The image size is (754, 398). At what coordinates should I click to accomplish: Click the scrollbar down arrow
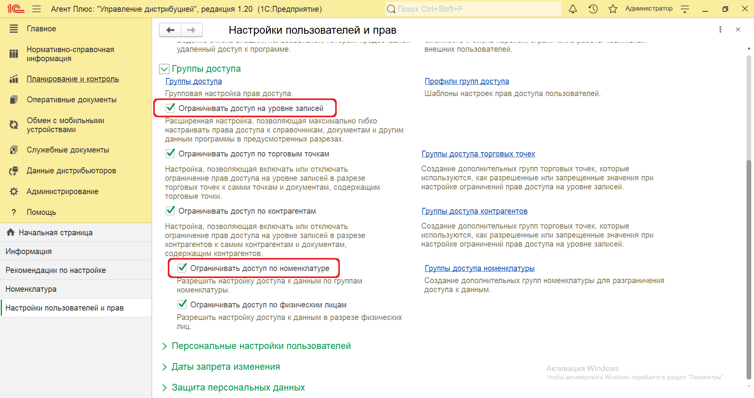[748, 386]
